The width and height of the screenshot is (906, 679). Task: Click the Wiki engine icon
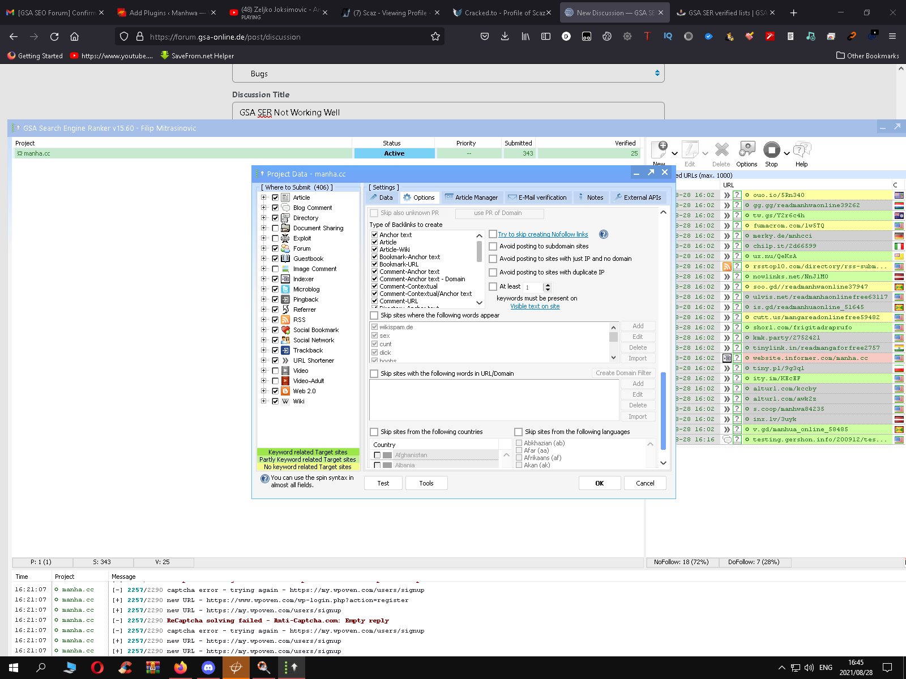pos(285,401)
